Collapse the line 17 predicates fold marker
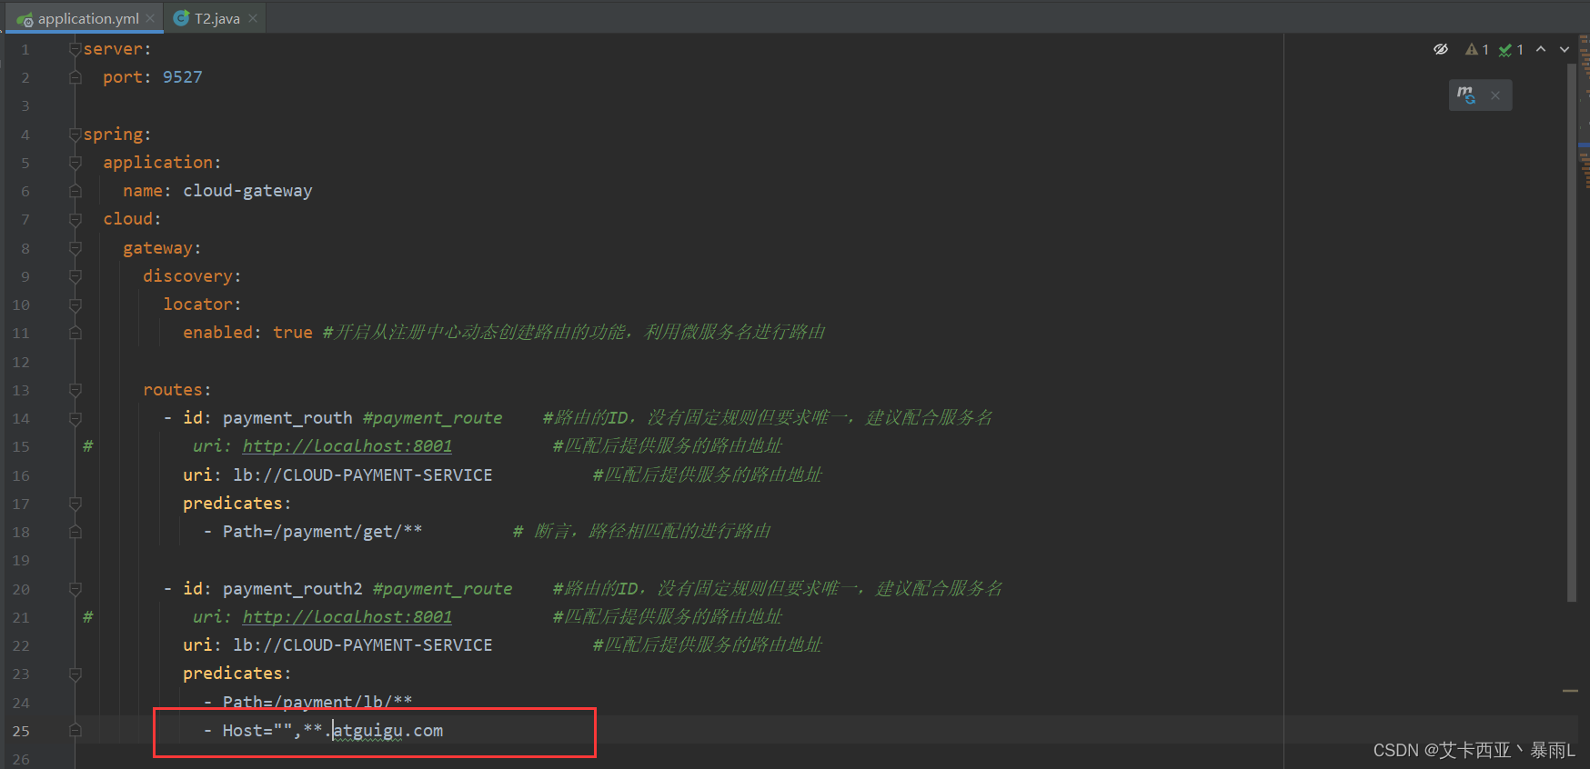Image resolution: width=1590 pixels, height=769 pixels. tap(75, 504)
